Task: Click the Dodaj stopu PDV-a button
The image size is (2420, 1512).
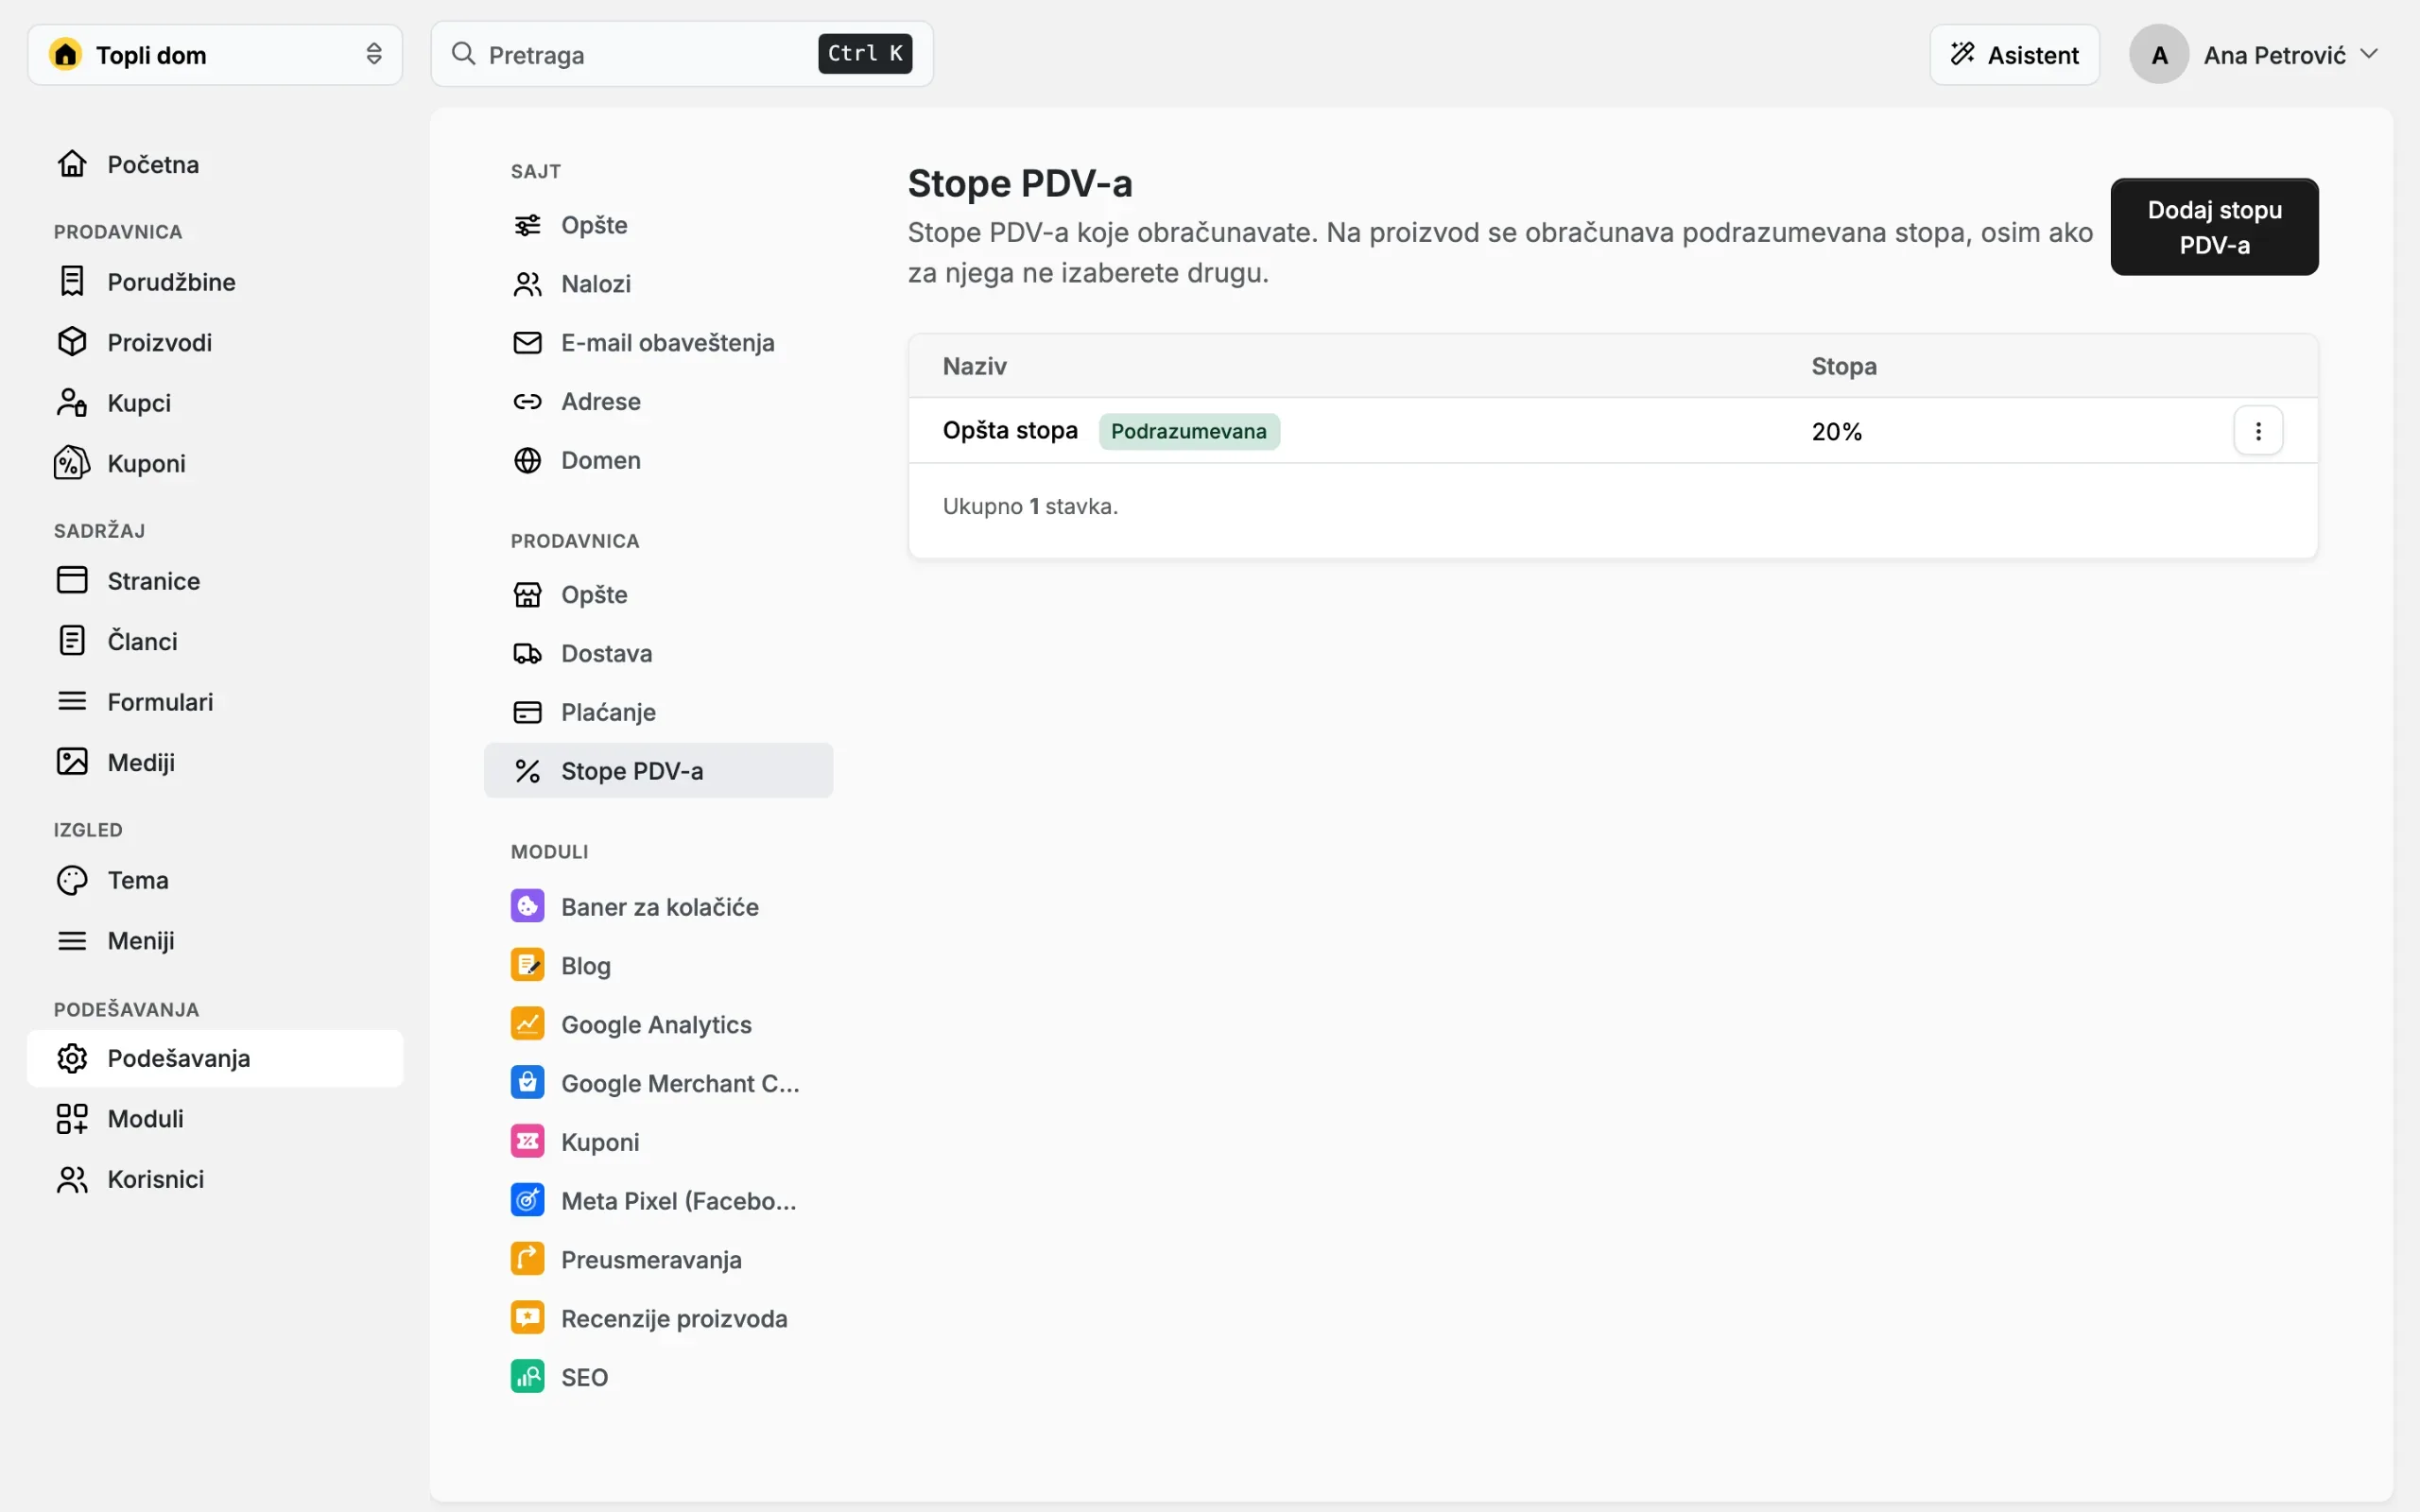Action: 2214,227
